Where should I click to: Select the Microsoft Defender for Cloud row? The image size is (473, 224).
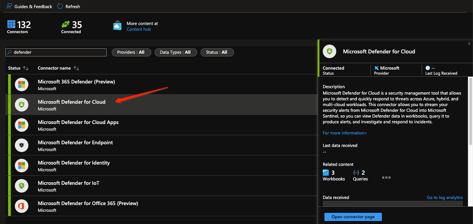(x=161, y=105)
